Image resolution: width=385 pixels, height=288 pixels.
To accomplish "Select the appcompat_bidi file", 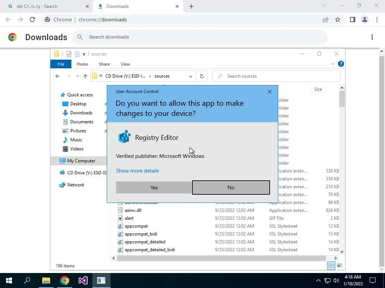I will 141,234.
